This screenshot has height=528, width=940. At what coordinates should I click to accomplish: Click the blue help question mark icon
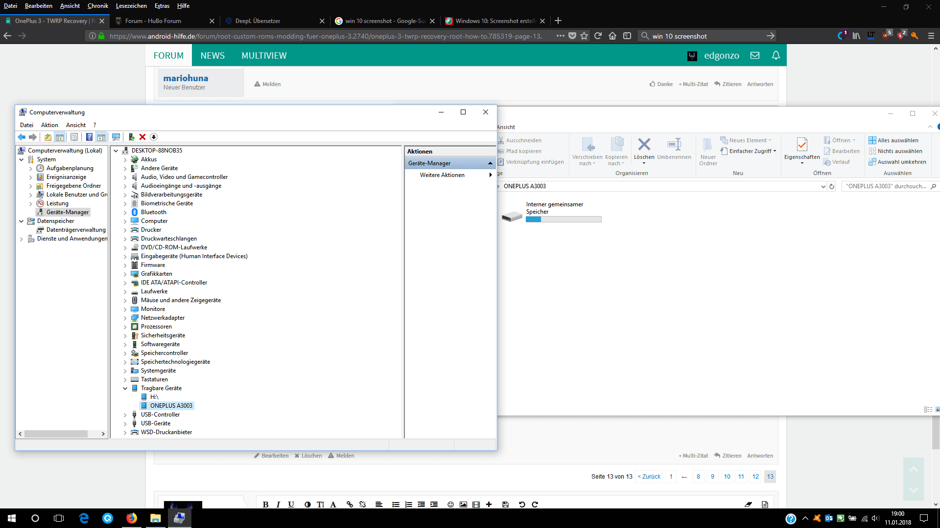(x=89, y=137)
